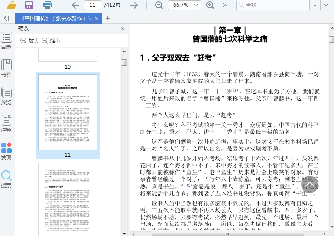Viewport: 334px width, 236px height.
Task: Select the page 11 thumbnail
Action: click(68, 112)
